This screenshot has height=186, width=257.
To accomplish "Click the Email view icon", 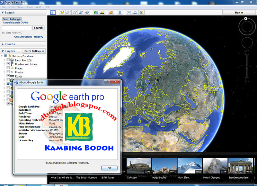I will click(129, 13).
